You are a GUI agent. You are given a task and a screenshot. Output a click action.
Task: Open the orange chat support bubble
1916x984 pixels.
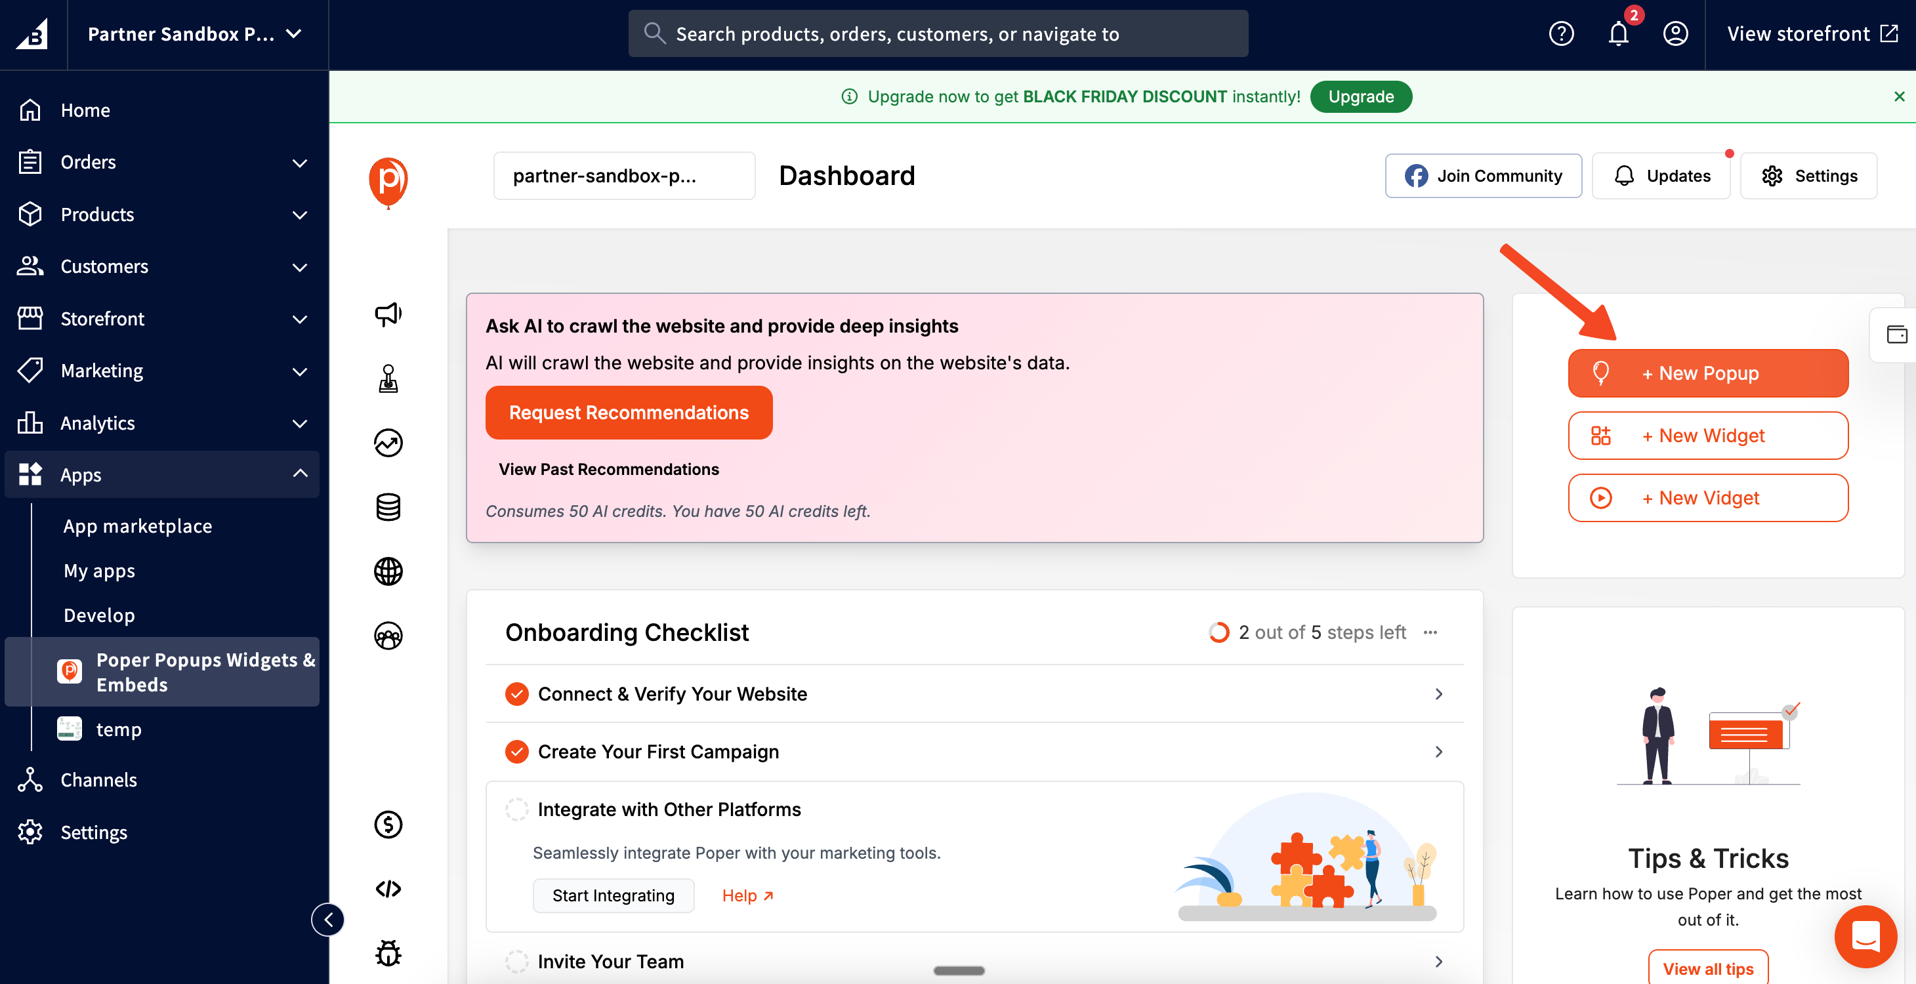(x=1865, y=935)
